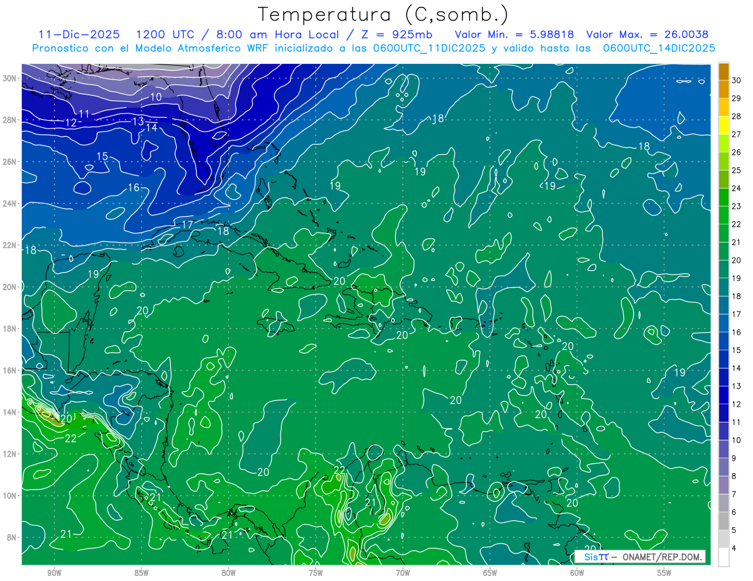
Task: Click the "15" contour label on the map
Action: tap(102, 156)
